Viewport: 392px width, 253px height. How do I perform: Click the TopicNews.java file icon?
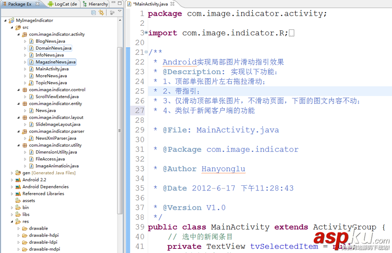(x=31, y=83)
